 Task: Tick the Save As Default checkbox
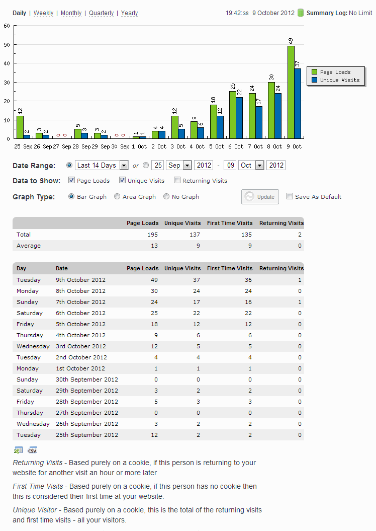pos(290,196)
